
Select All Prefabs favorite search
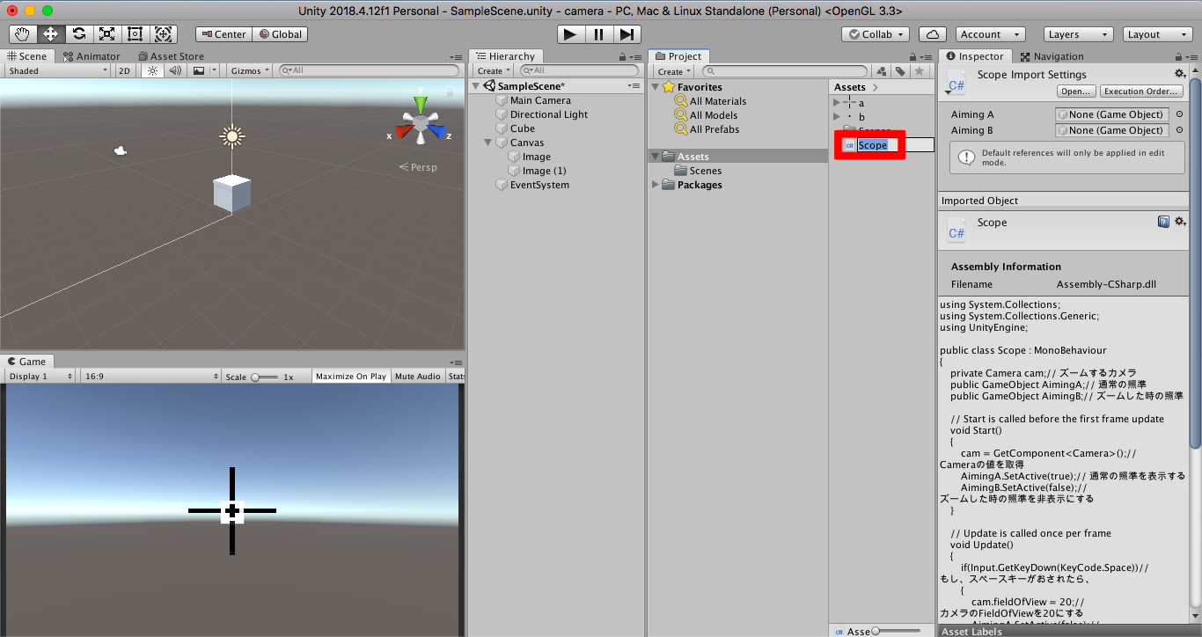click(x=715, y=129)
